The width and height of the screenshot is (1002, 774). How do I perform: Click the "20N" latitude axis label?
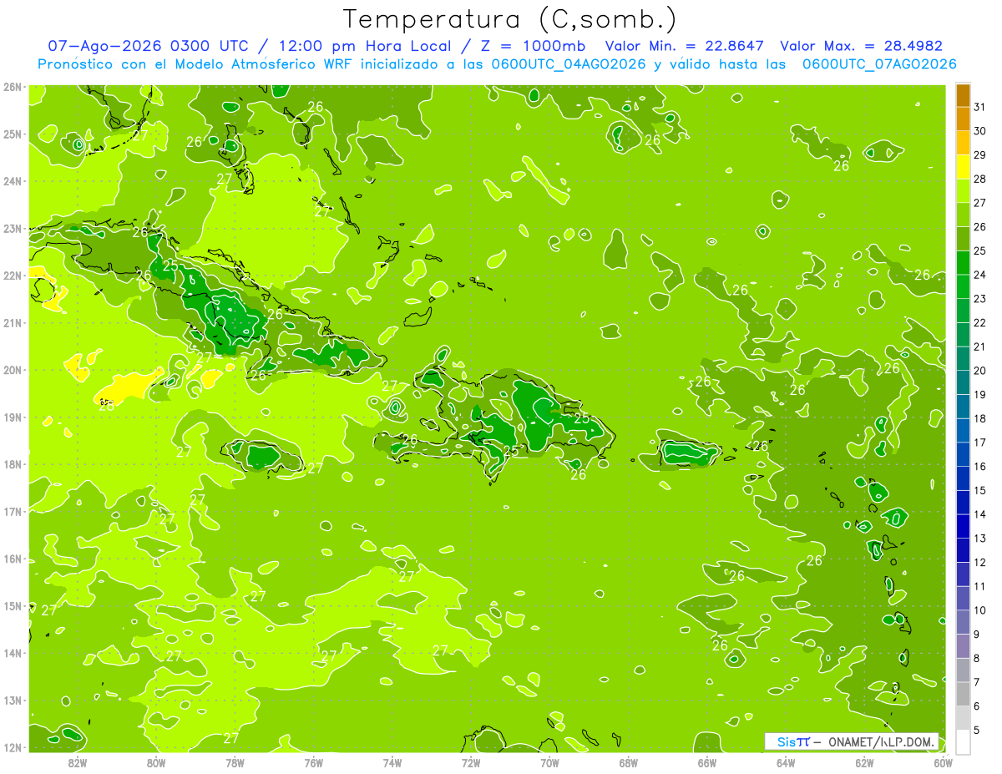[x=13, y=370]
